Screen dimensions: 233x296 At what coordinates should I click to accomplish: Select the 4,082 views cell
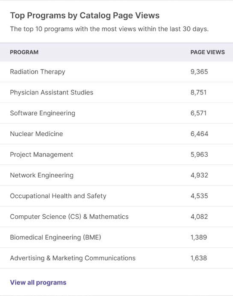click(199, 217)
